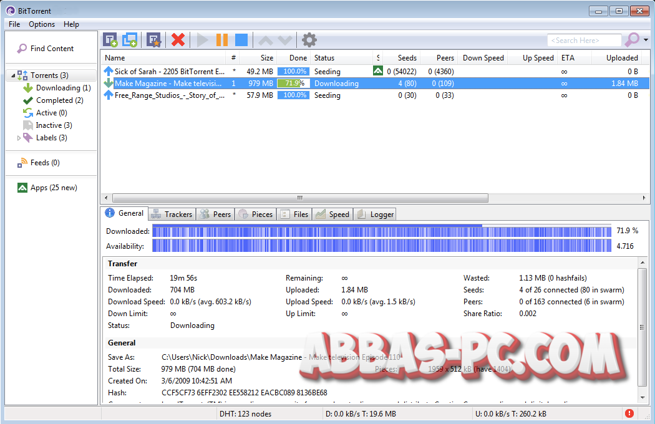This screenshot has height=424, width=655.
Task: Pause the selected torrent
Action: 222,39
